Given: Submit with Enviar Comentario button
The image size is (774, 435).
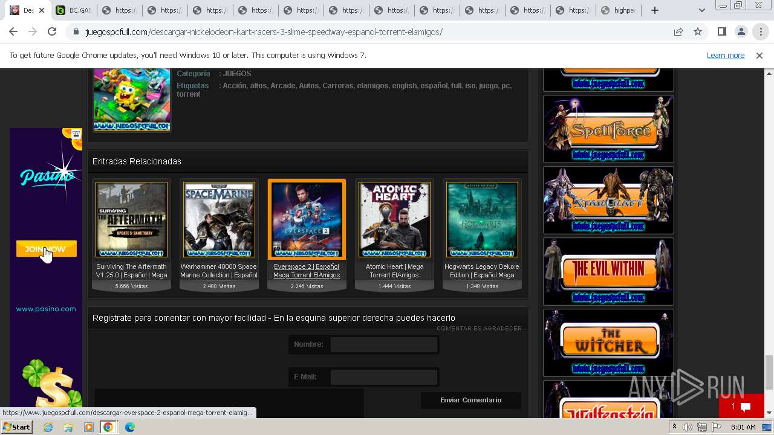Looking at the screenshot, I should coord(470,400).
